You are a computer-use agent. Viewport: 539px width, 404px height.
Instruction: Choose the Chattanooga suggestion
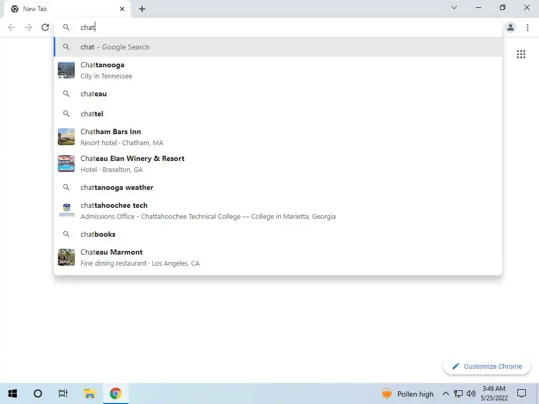pyautogui.click(x=278, y=70)
